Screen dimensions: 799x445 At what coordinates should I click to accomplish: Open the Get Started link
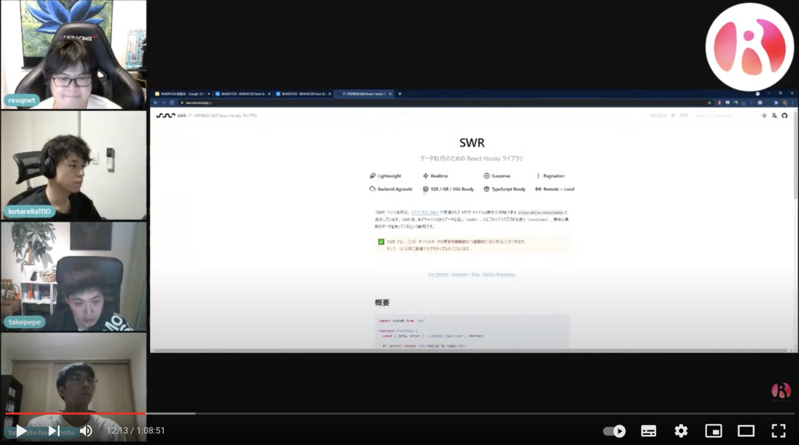click(x=438, y=274)
